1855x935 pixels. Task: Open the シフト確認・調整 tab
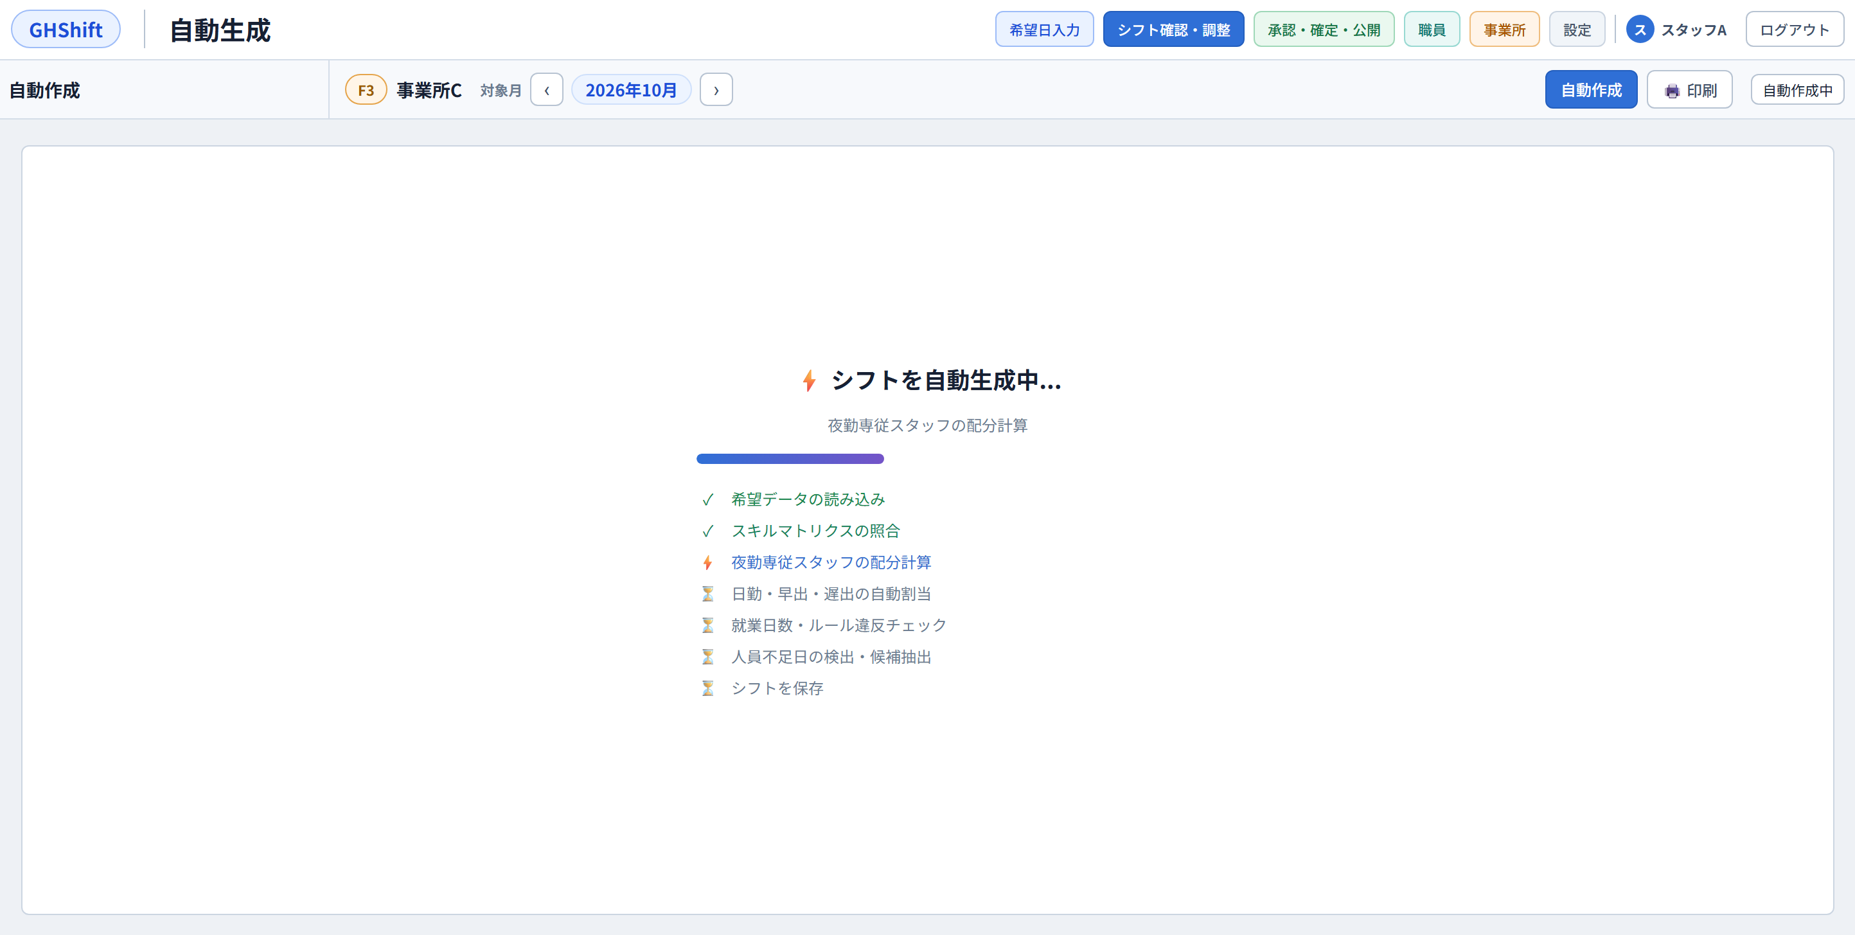point(1173,30)
